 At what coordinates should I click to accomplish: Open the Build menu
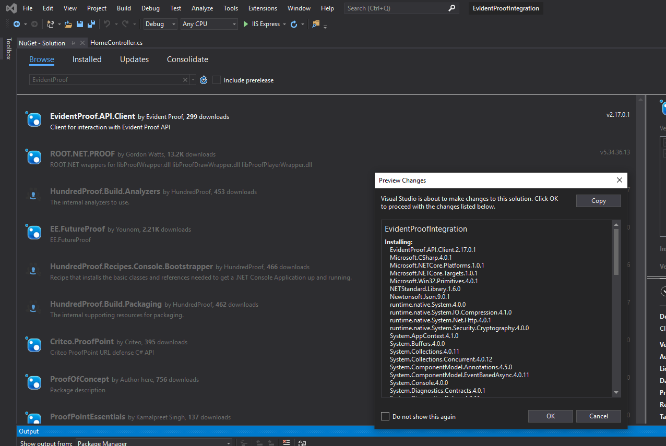124,8
